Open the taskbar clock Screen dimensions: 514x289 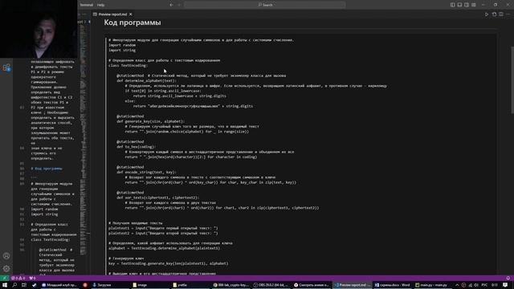(495, 285)
